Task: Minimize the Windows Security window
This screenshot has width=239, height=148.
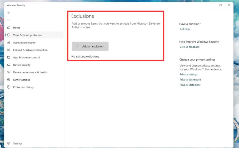Action: pyautogui.click(x=212, y=5)
